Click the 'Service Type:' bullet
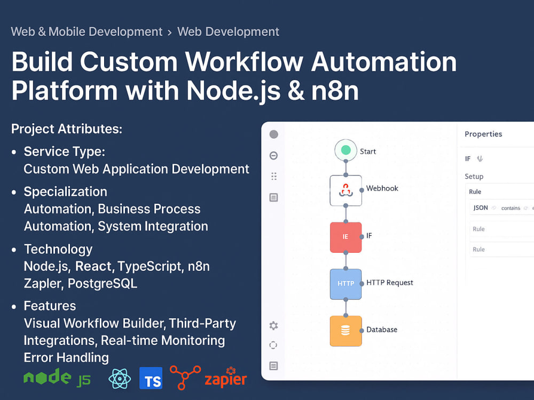 click(x=65, y=151)
